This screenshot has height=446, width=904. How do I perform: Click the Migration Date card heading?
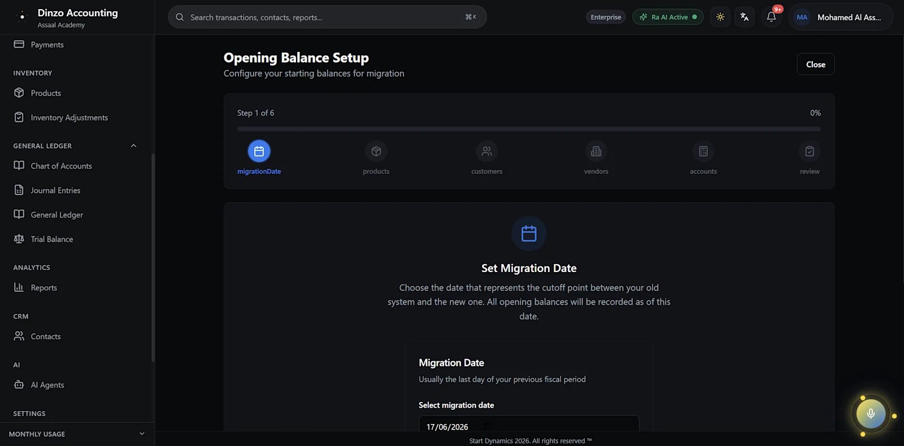coord(451,362)
